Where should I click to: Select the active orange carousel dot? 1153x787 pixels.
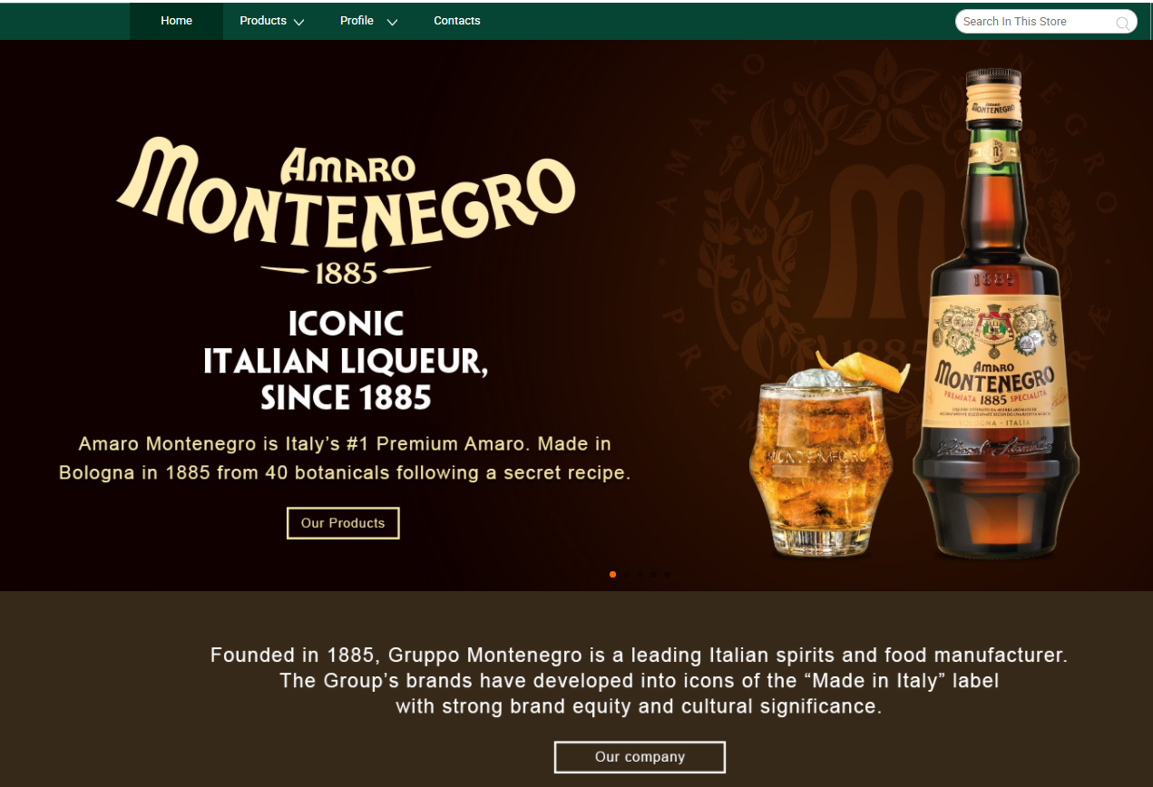(x=613, y=574)
